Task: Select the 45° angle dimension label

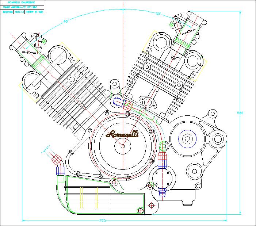Action: tap(66, 22)
